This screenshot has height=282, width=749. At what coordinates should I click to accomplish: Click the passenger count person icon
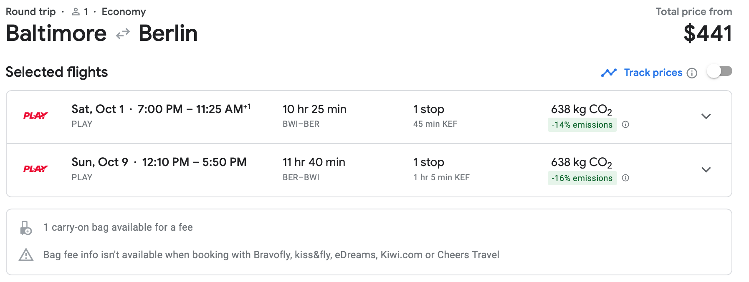coord(76,12)
